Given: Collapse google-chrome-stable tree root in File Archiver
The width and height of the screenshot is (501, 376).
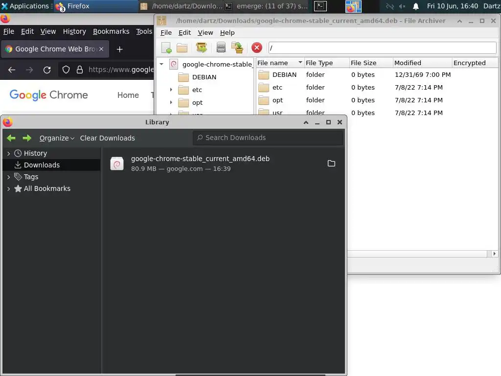Looking at the screenshot, I should [161, 64].
